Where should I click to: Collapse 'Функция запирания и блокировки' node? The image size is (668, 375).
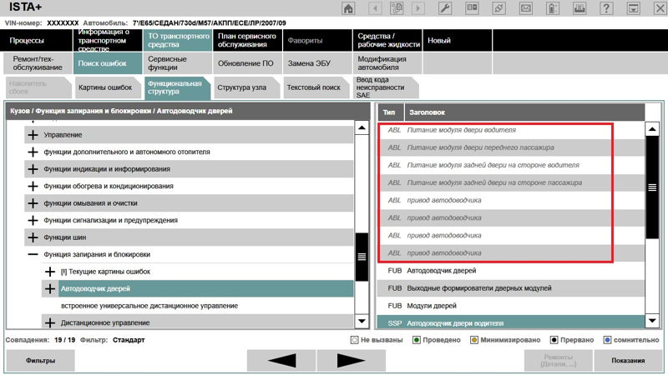click(33, 254)
